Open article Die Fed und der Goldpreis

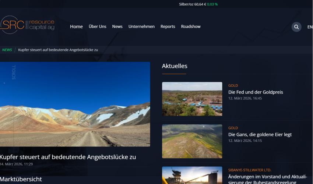point(256,92)
